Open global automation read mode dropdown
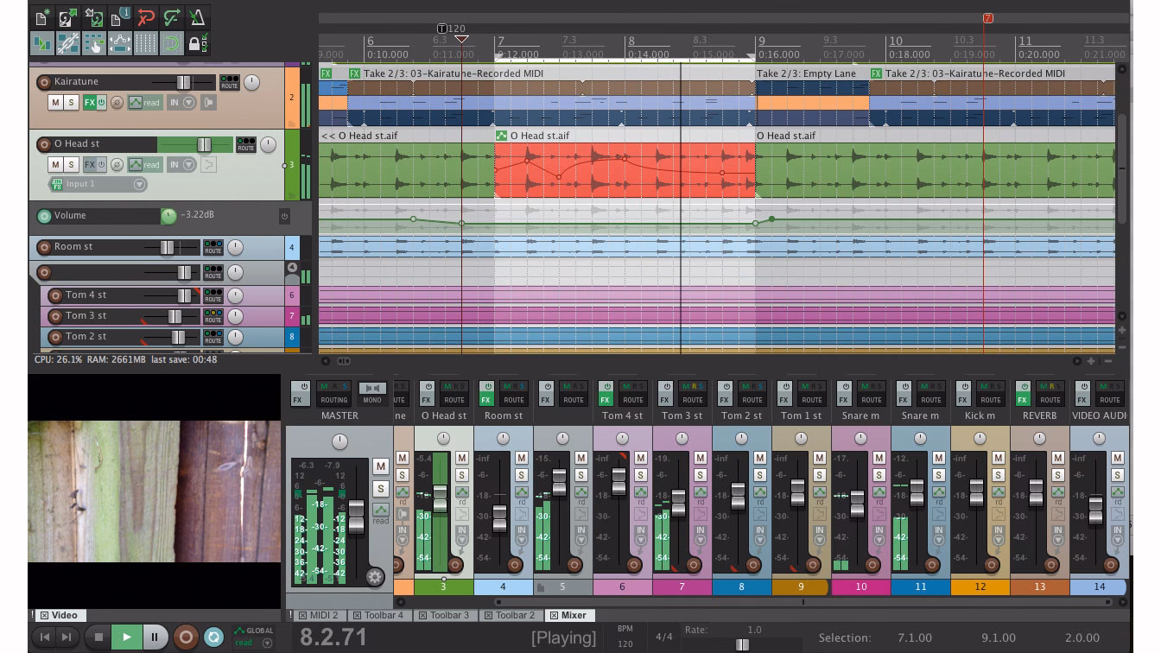This screenshot has width=1161, height=653. [266, 643]
